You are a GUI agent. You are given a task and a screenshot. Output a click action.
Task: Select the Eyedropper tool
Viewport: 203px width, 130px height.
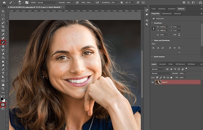(3, 34)
